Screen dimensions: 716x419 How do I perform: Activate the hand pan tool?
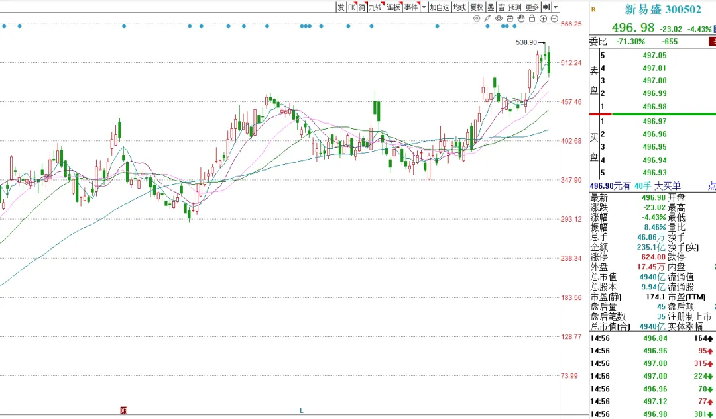coord(521,19)
